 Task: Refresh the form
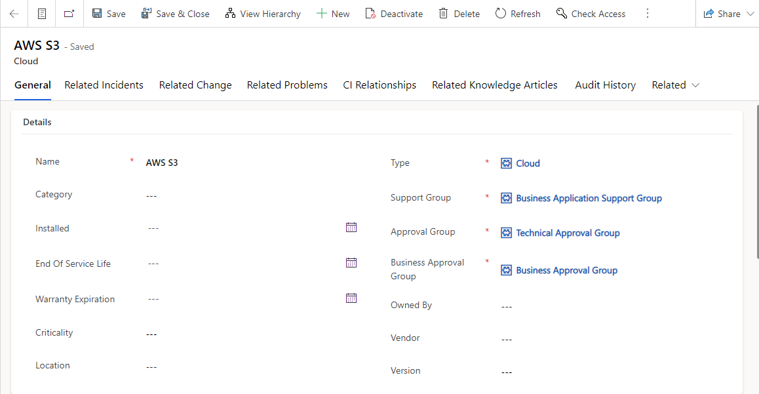tap(517, 14)
